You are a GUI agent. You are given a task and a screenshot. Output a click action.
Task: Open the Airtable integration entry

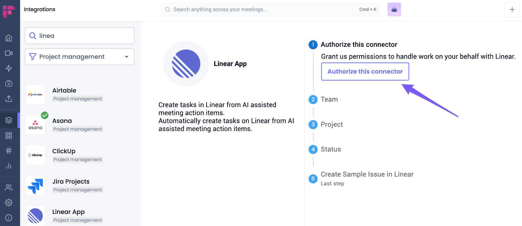click(80, 94)
